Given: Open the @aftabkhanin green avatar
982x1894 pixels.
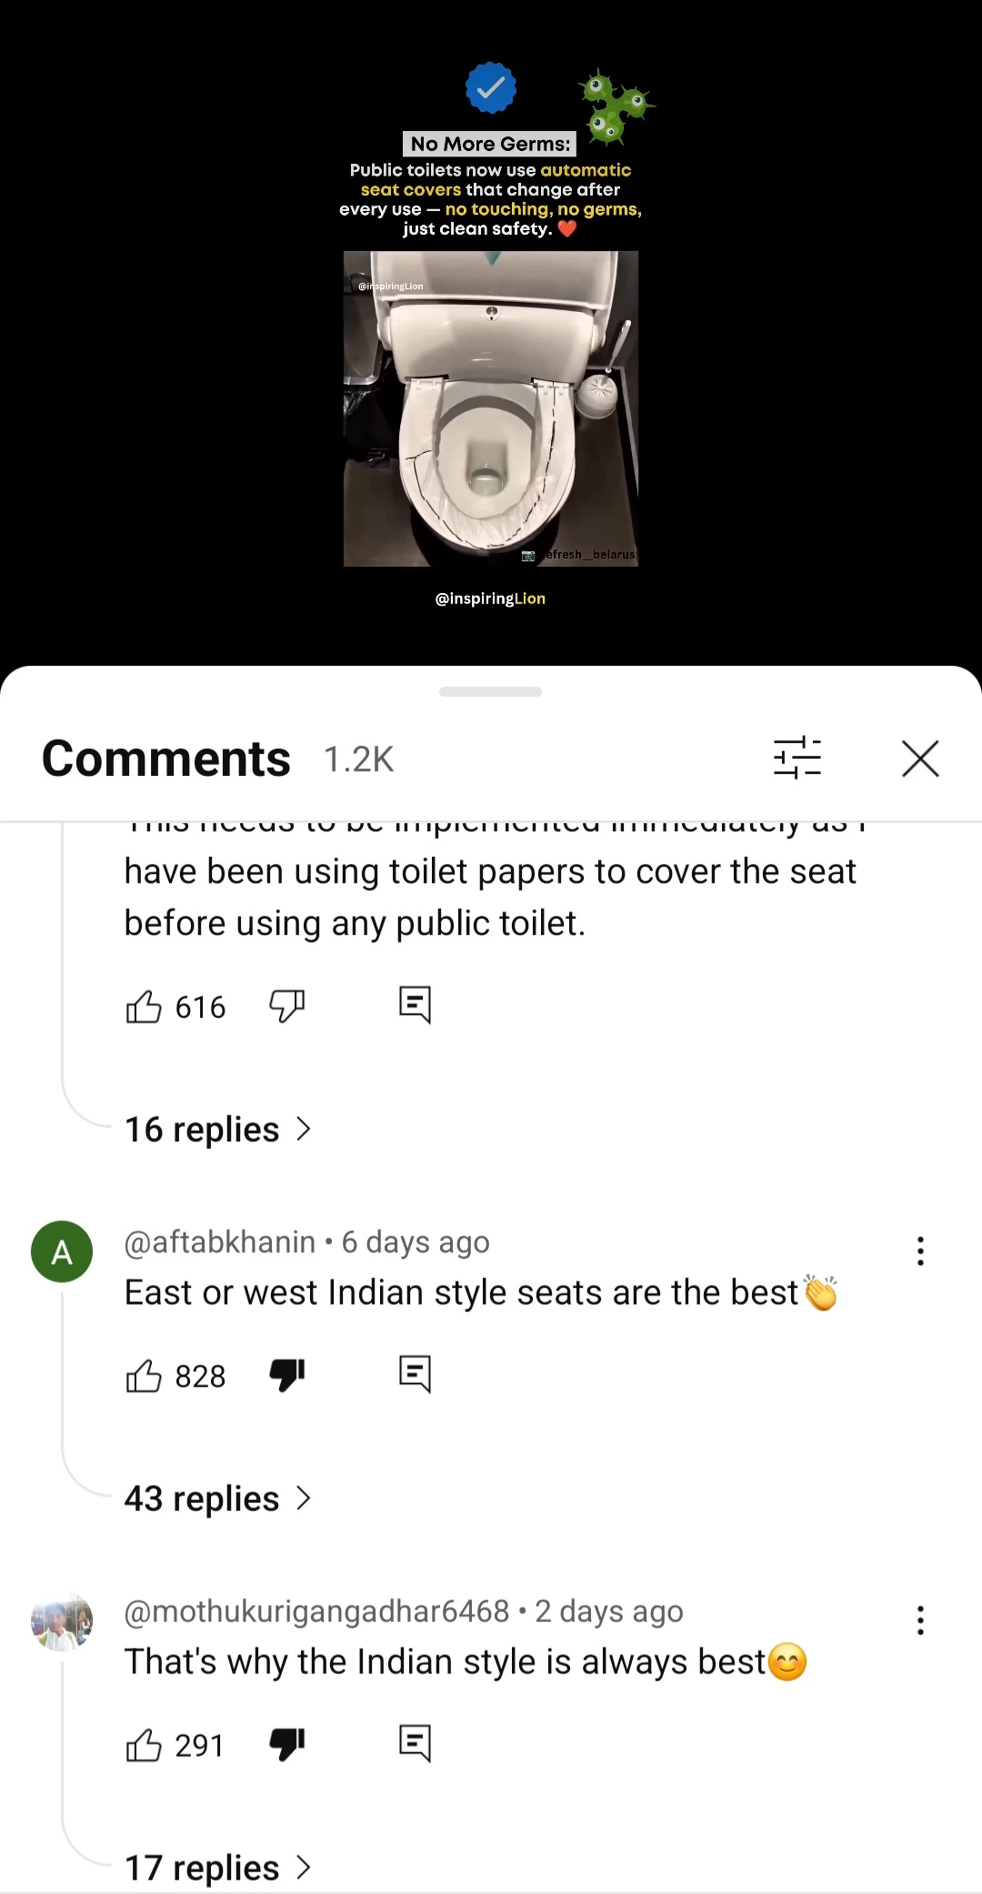Looking at the screenshot, I should [62, 1252].
